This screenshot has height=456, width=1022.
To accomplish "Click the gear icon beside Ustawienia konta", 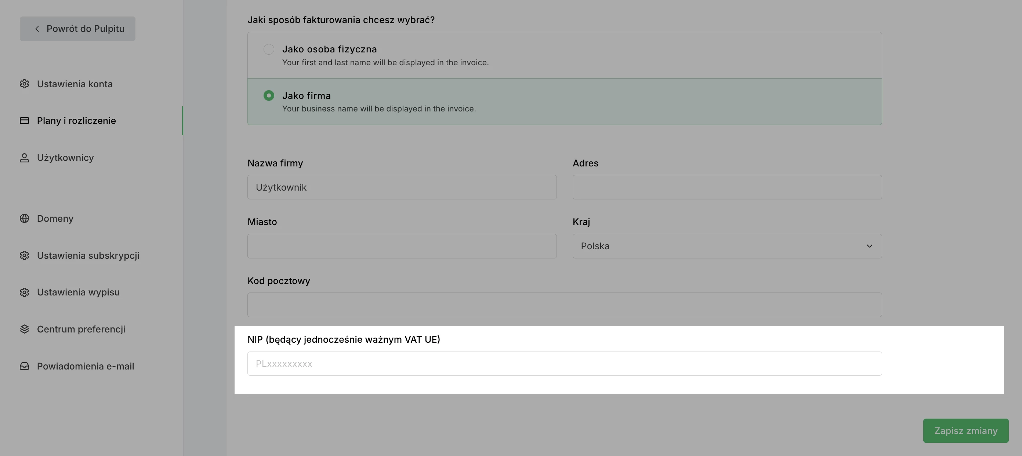I will 25,84.
